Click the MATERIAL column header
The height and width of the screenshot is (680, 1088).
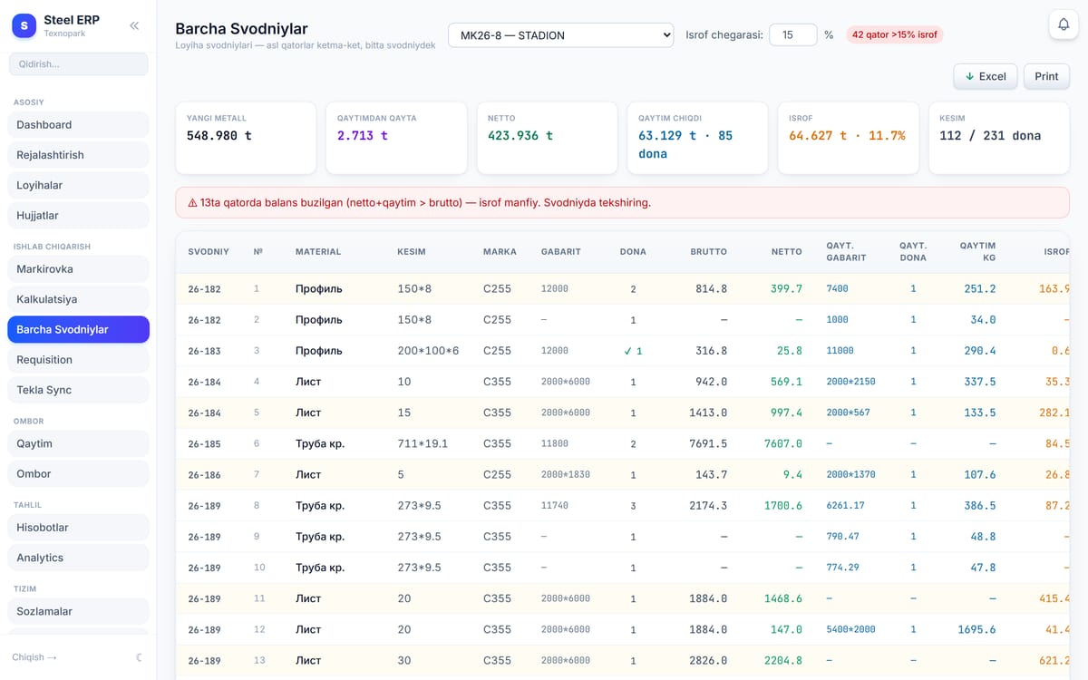tap(318, 252)
